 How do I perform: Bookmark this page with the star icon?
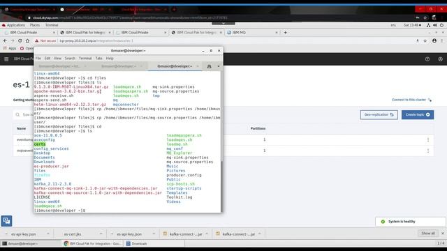coord(425,40)
